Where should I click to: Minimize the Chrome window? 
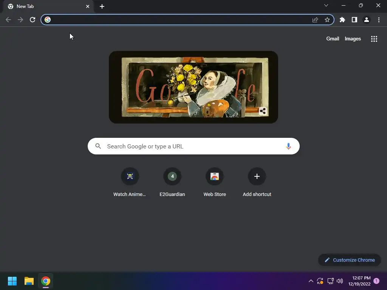coord(343,5)
